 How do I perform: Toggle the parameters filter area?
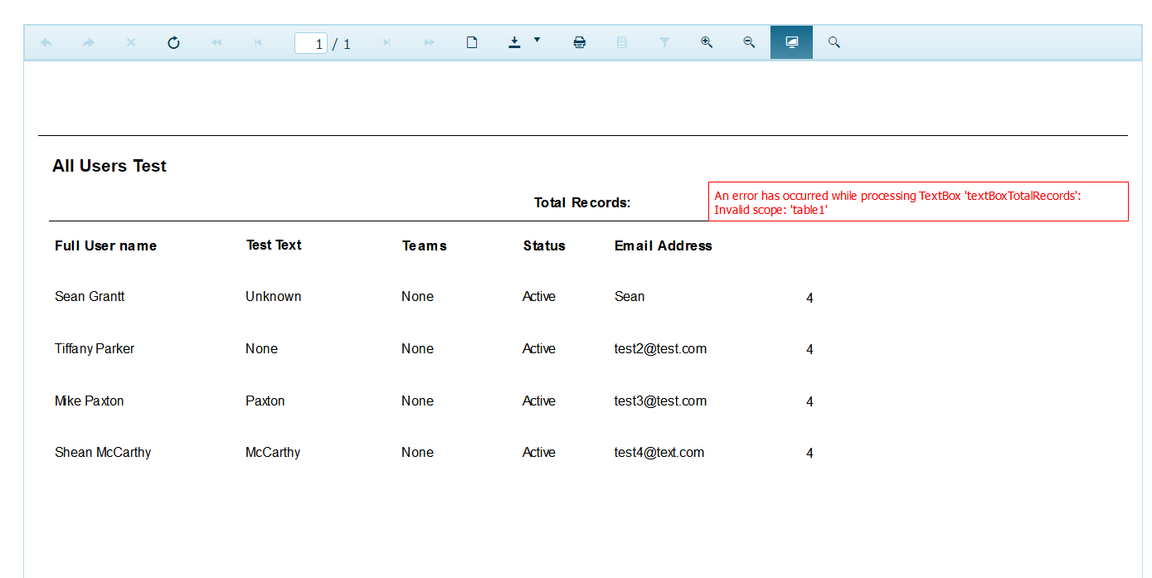(664, 42)
